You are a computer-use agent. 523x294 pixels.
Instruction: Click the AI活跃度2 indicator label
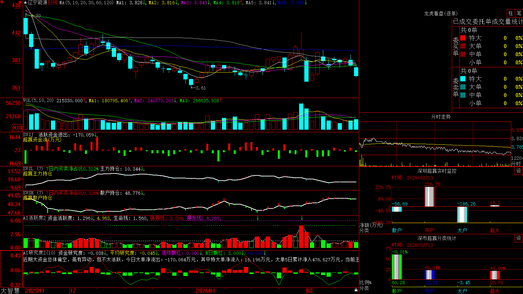click(34, 218)
